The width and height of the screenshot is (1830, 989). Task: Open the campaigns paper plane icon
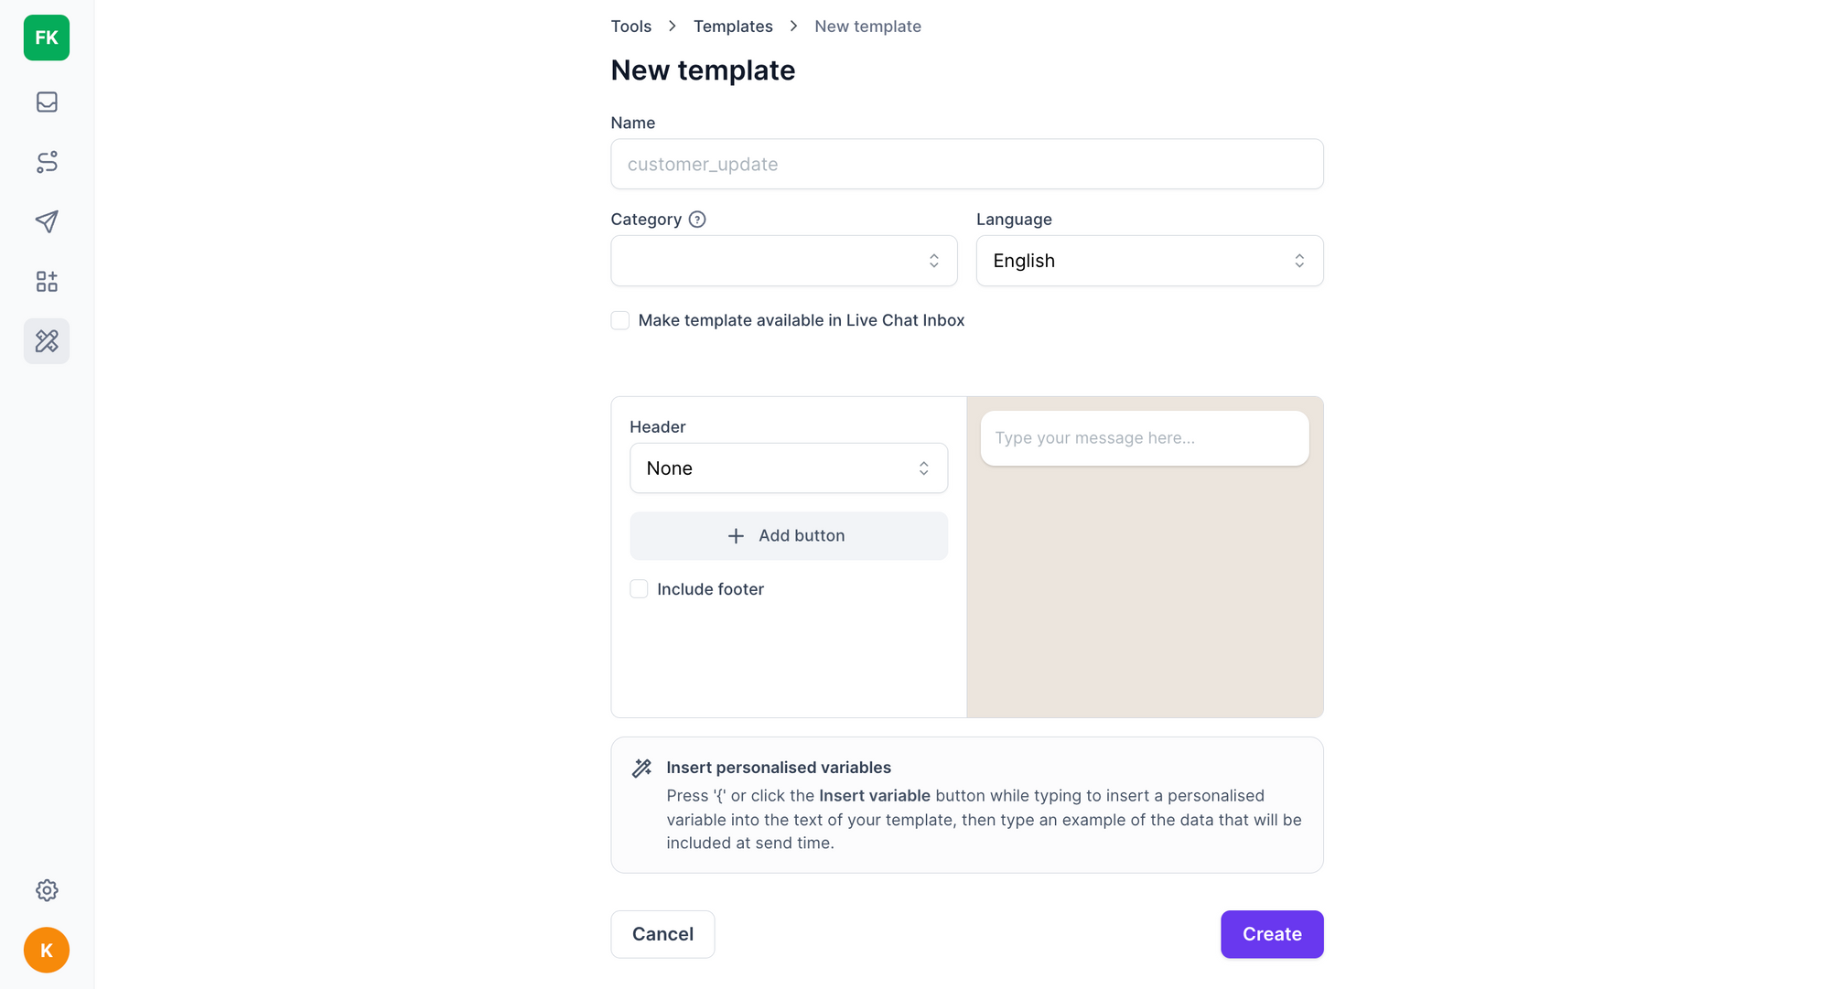coord(47,221)
